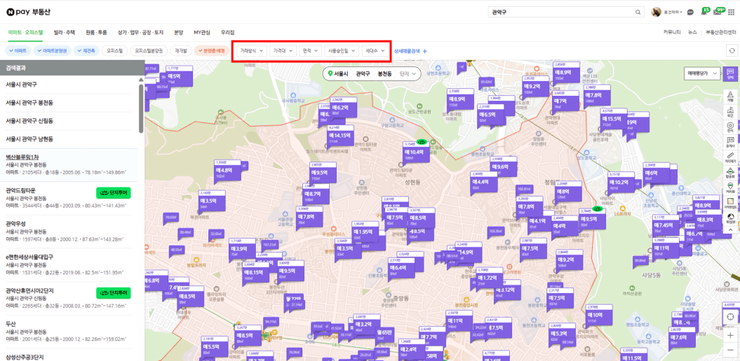Open the 거래방식 dropdown

point(252,50)
